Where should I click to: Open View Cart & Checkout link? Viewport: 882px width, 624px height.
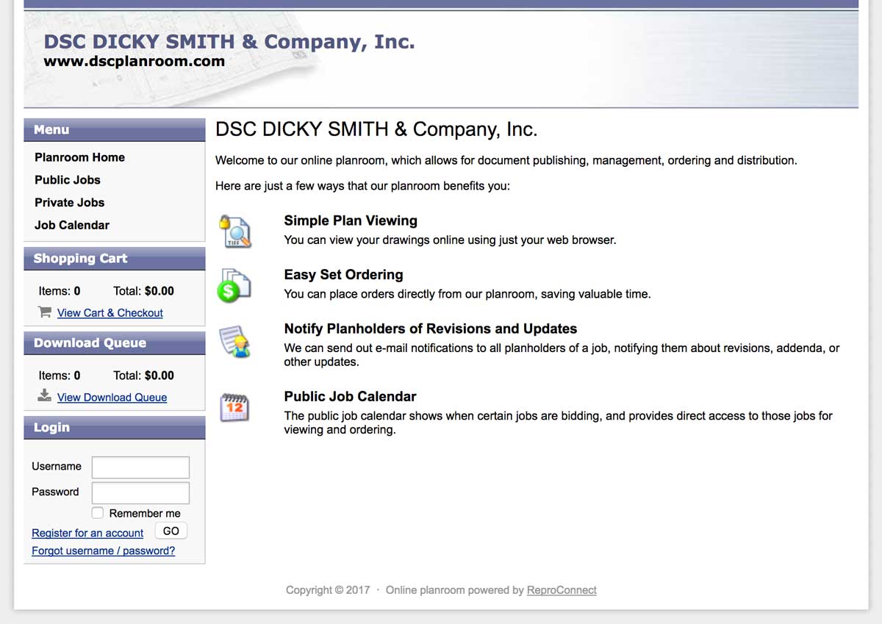point(110,313)
